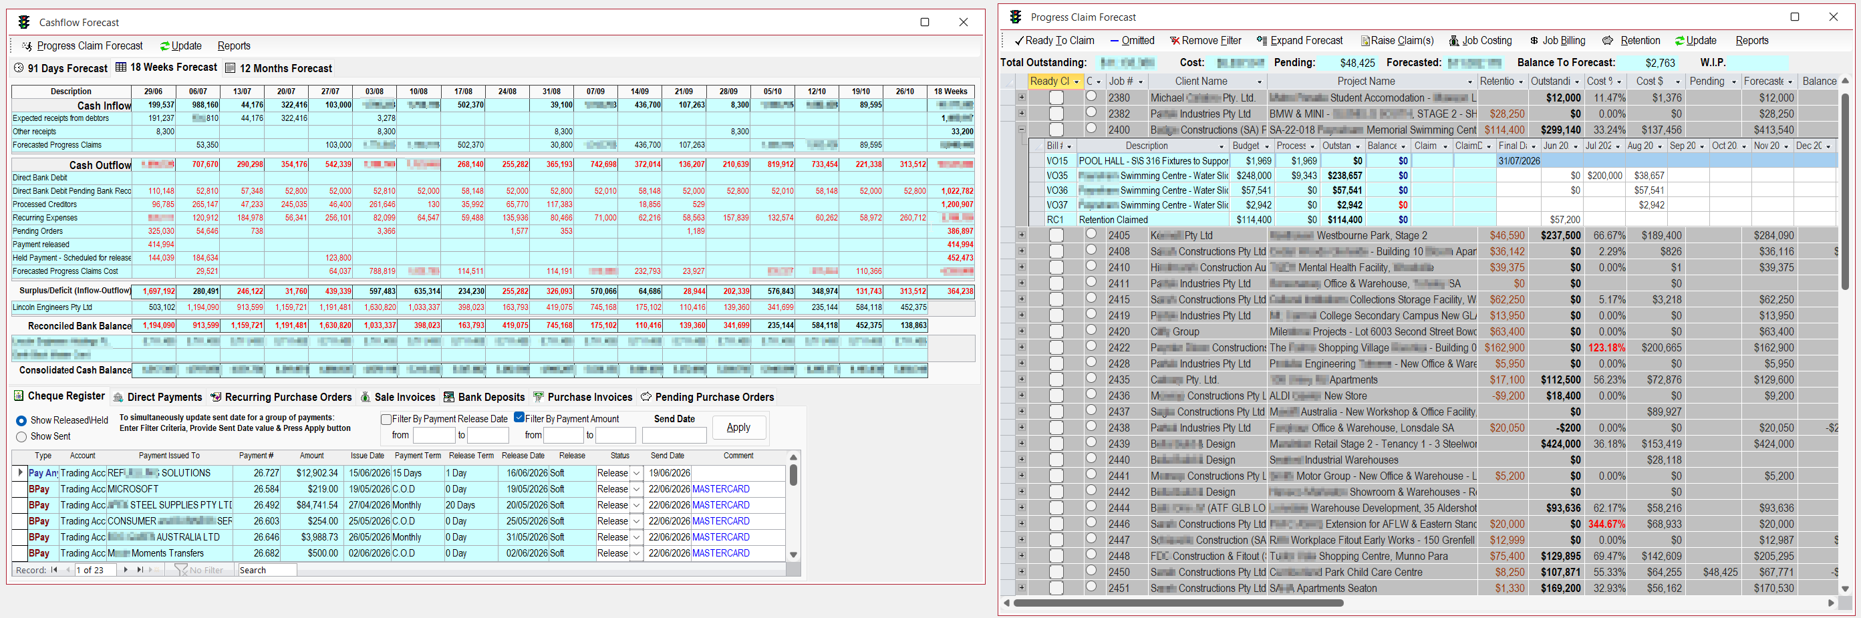This screenshot has width=1861, height=618.
Task: Open the Budget column dropdown in the subtable
Action: tap(1266, 146)
